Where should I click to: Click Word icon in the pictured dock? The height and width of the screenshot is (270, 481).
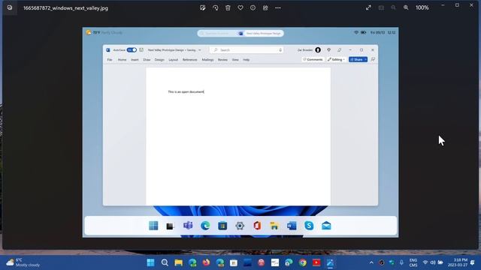(x=292, y=226)
